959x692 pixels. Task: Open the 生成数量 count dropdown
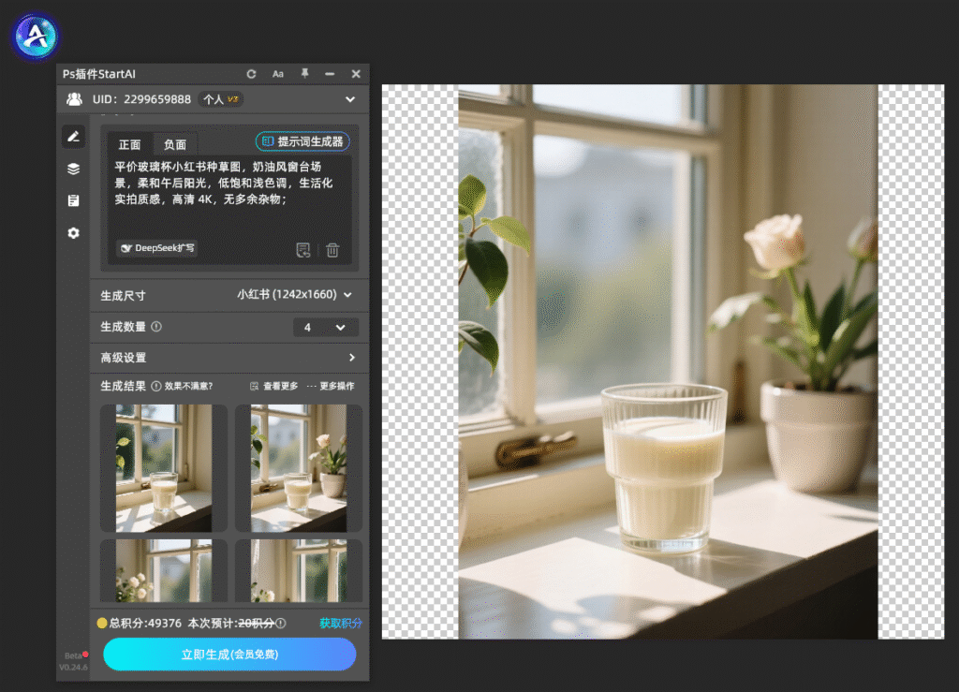pos(325,327)
